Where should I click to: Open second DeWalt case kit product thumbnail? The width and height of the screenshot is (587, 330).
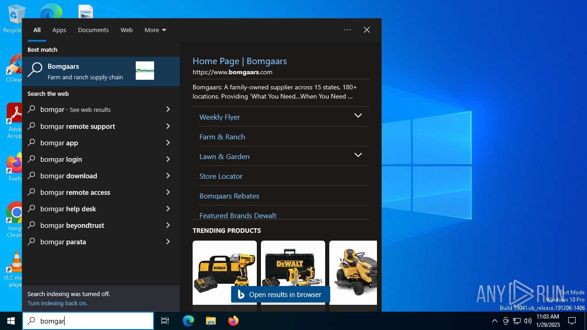293,273
